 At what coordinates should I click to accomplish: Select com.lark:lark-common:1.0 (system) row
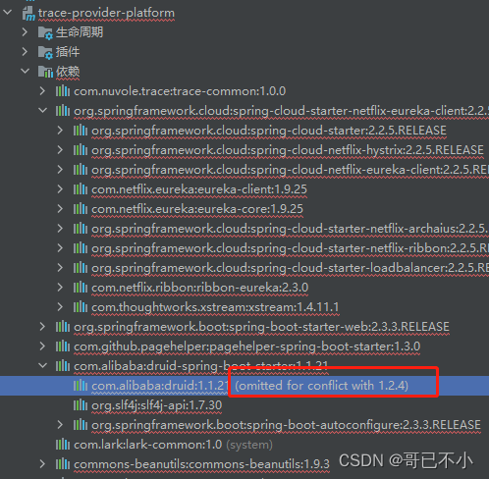(173, 445)
